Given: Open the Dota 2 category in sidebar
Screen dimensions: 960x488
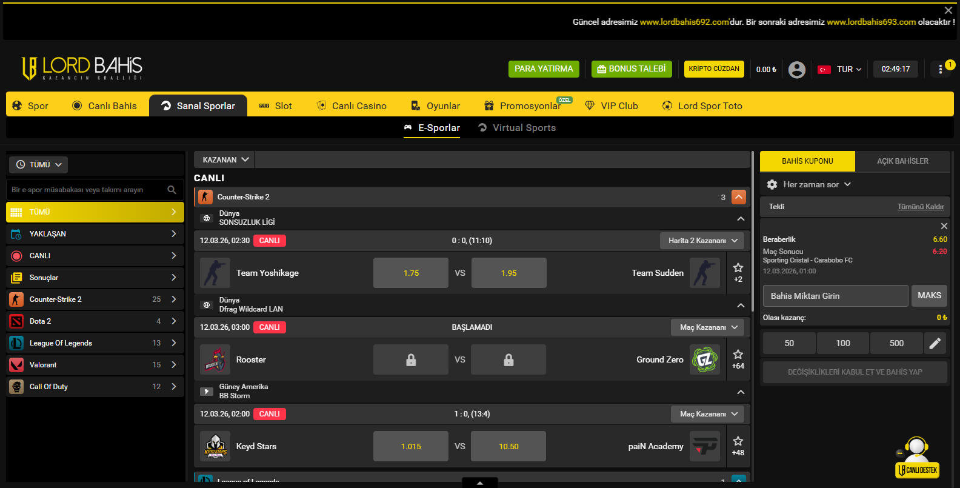Looking at the screenshot, I should coord(95,321).
